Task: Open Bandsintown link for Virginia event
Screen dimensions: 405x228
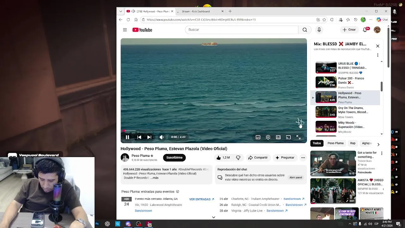Action: pos(277,211)
